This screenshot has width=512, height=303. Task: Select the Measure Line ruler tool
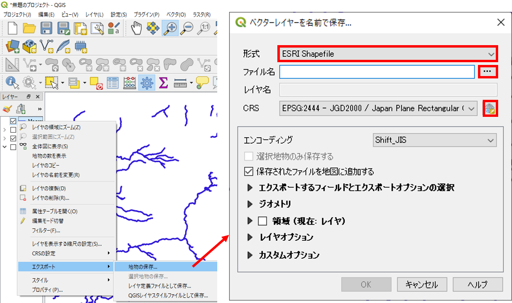pyautogui.click(x=180, y=83)
